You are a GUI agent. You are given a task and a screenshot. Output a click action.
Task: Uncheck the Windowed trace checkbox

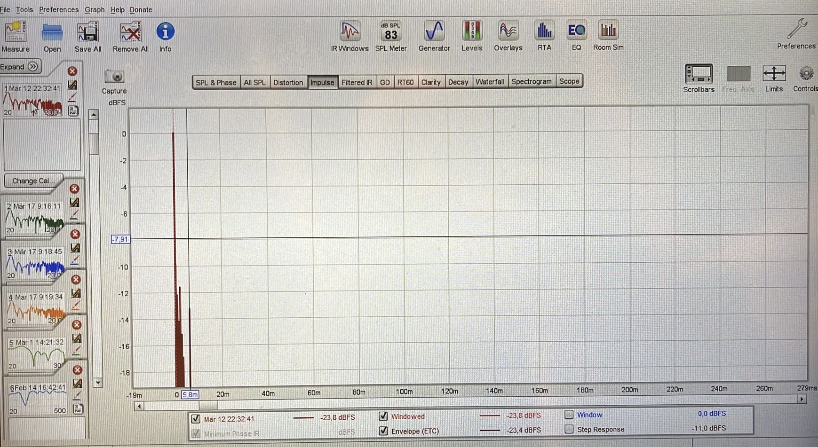point(383,416)
